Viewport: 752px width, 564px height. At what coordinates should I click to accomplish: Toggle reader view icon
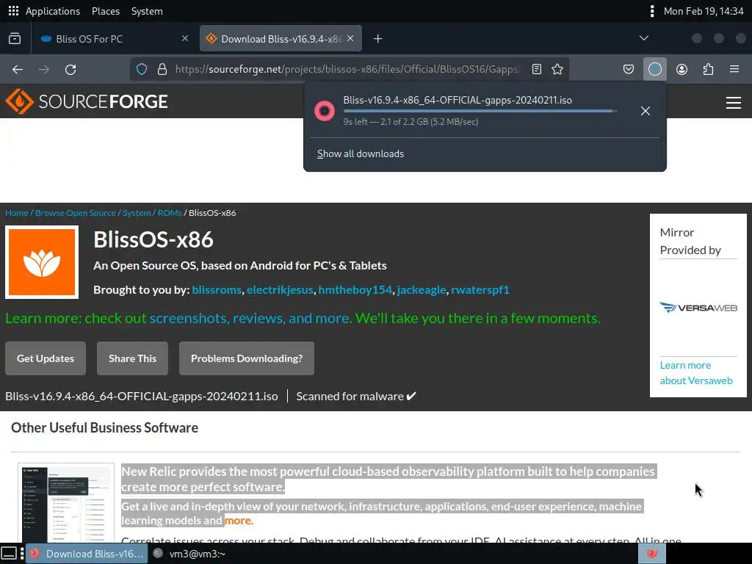point(537,69)
